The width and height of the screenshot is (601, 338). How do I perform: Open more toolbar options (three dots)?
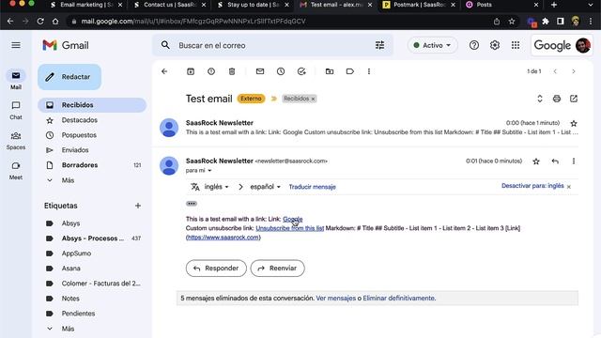tap(369, 71)
